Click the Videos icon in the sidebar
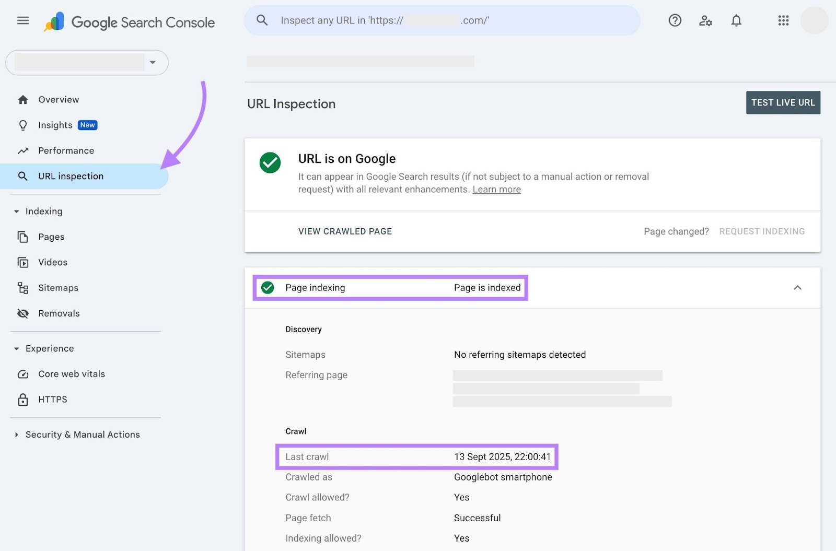This screenshot has width=836, height=551. 23,262
